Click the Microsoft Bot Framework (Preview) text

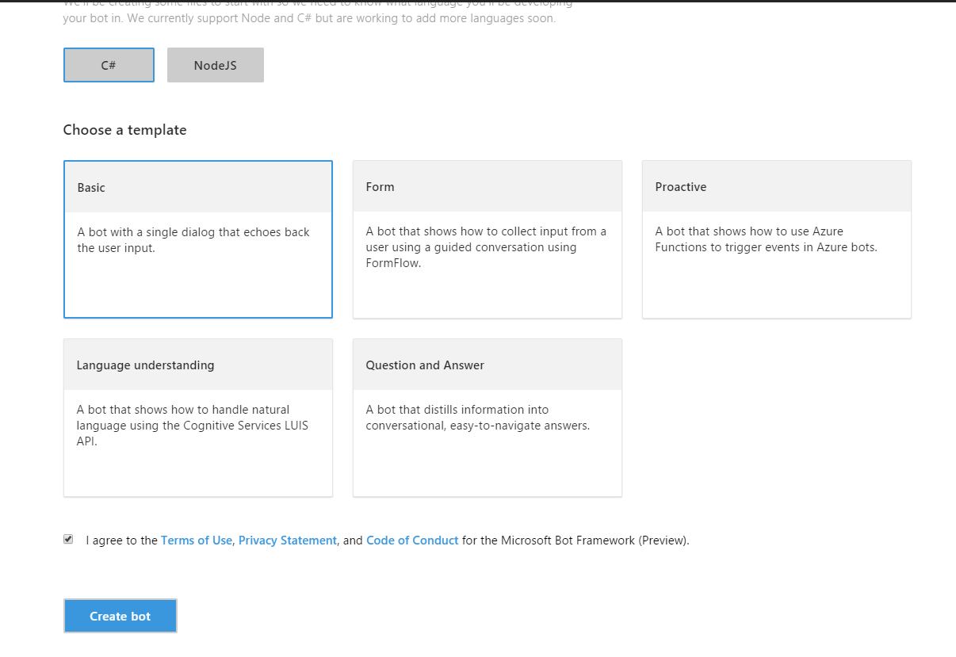tap(595, 540)
